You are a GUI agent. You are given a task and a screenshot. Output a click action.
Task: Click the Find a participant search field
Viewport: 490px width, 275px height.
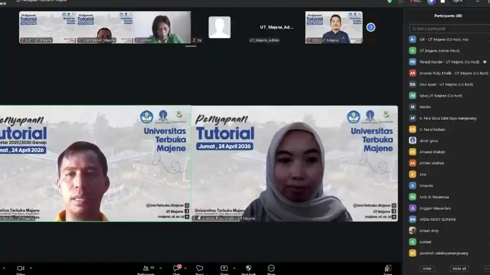[x=450, y=29]
